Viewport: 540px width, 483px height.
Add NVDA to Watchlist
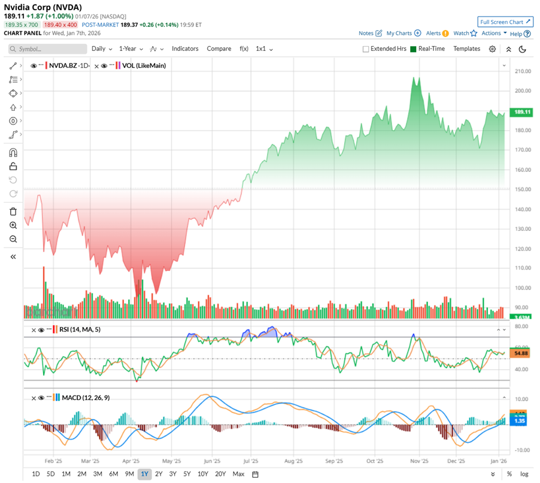pyautogui.click(x=465, y=33)
